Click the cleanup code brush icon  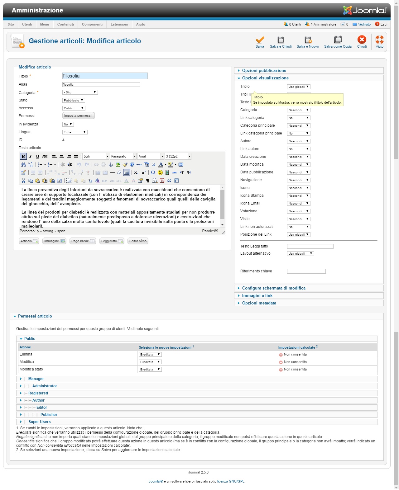(125, 164)
